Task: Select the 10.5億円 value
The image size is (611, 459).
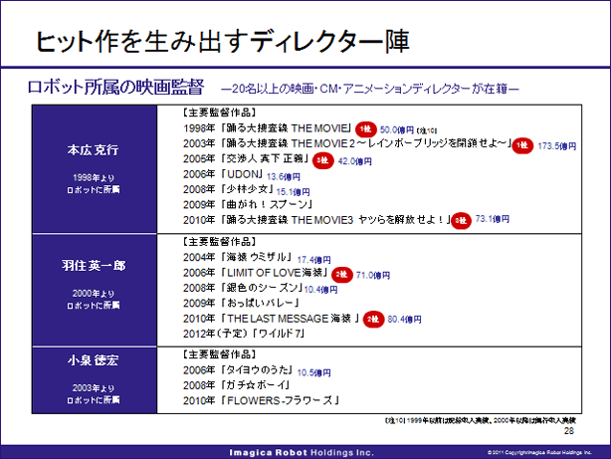Action: click(x=314, y=372)
